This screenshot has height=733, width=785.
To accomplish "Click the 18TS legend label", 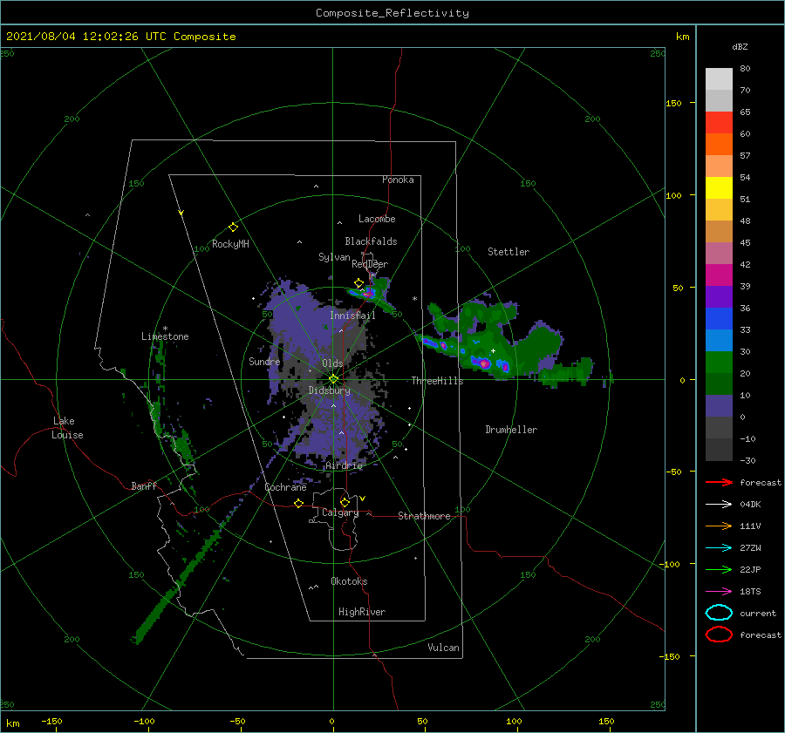I will tap(750, 592).
